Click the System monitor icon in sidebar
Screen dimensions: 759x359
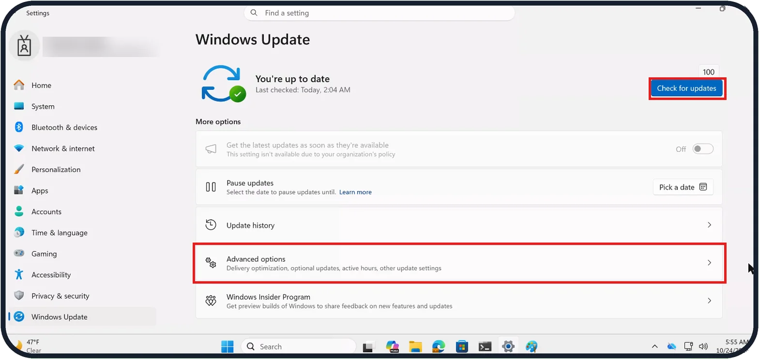pos(19,106)
